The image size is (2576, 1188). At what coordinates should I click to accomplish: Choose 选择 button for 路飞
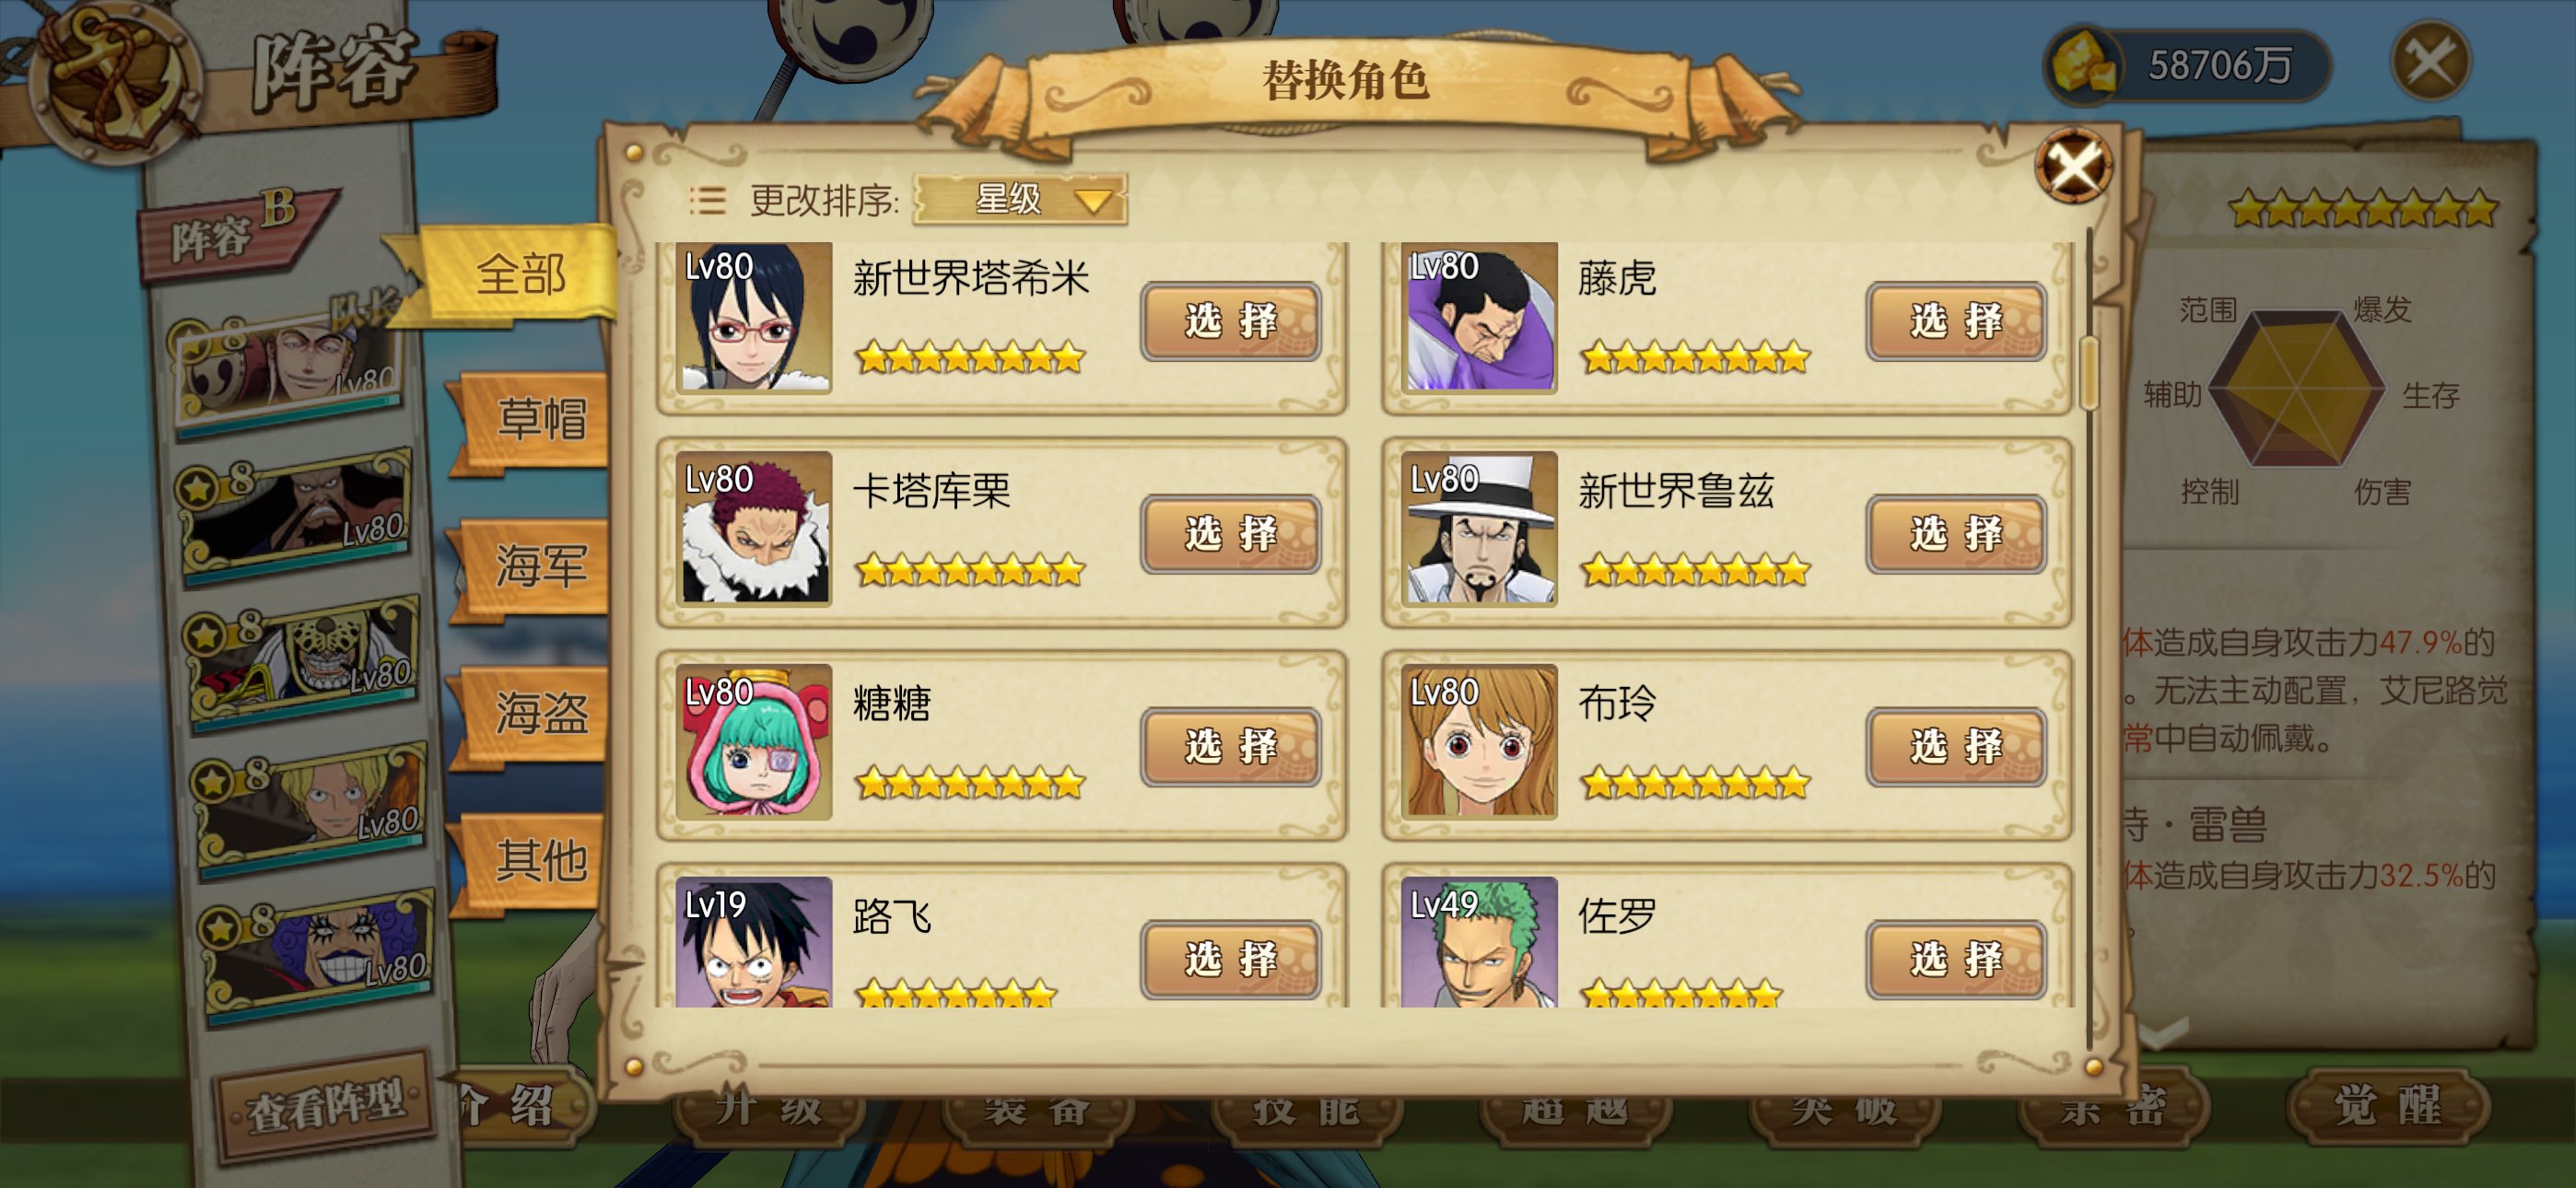click(1231, 959)
